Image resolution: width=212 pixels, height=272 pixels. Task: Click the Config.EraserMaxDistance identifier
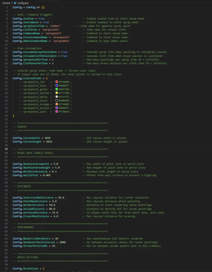(31, 216)
